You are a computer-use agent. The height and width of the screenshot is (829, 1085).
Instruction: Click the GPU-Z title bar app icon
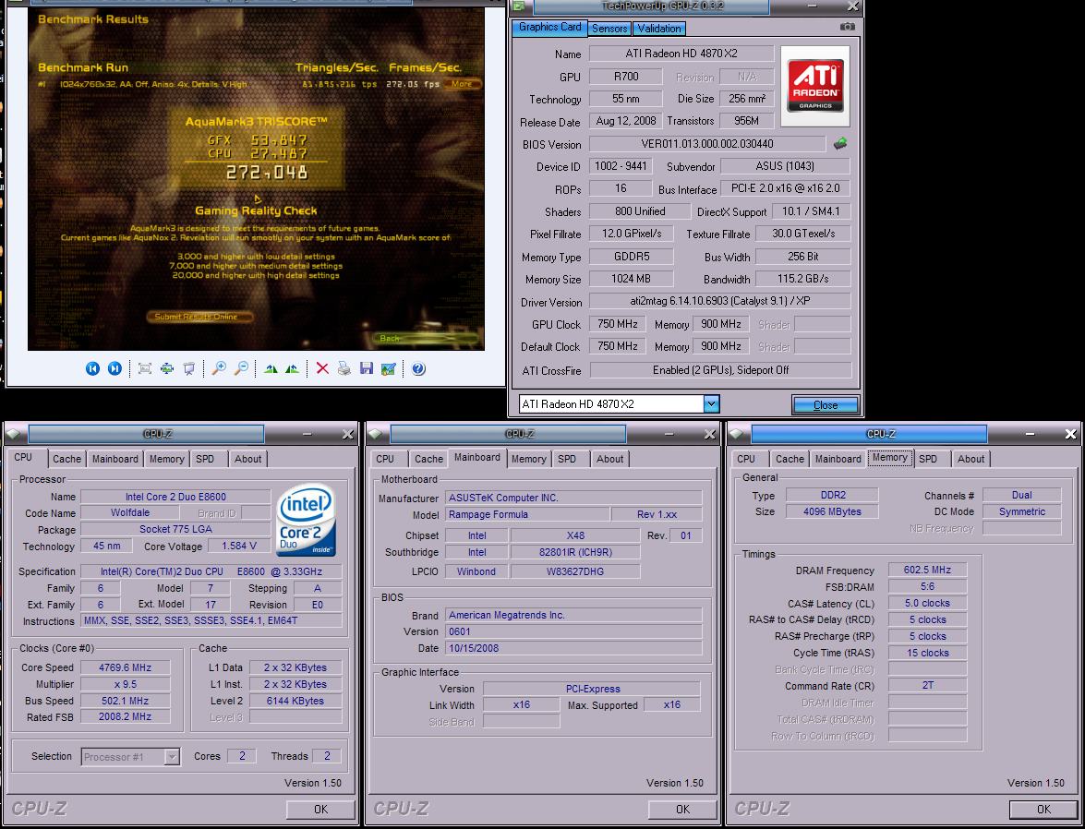[x=519, y=6]
